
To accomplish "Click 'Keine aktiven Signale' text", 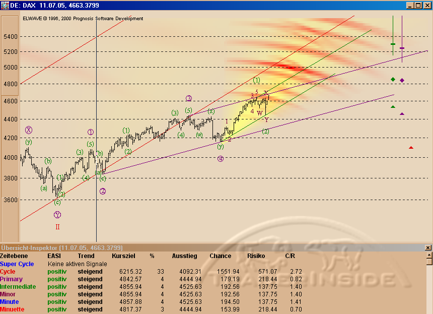I will click(78, 264).
